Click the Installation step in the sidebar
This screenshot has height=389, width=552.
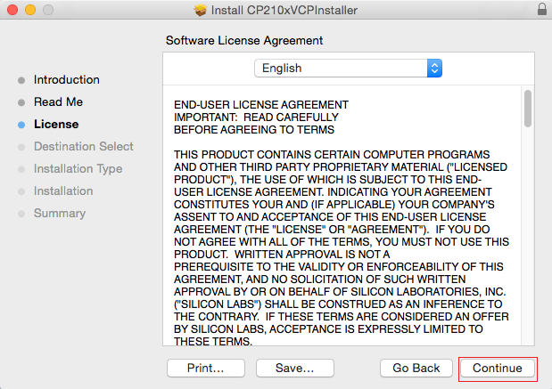coord(62,190)
